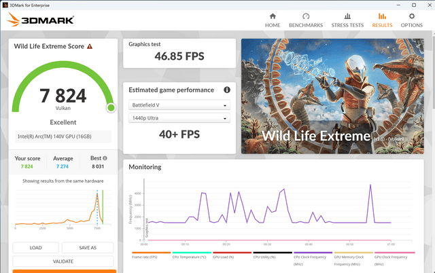Click the 40+ FPS estimate value
The image size is (435, 273).
(179, 134)
